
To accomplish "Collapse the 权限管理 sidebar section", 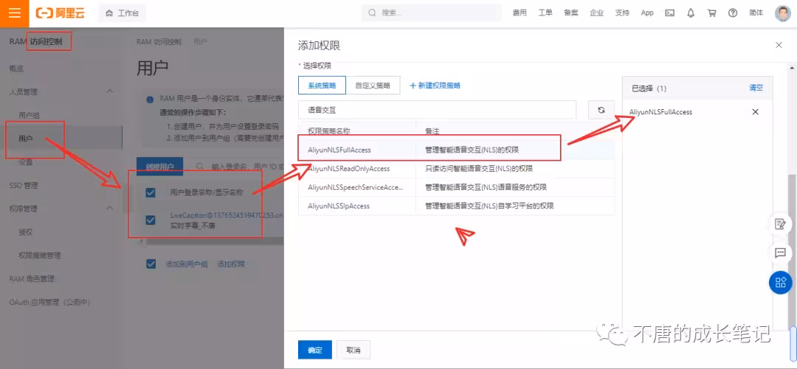I will [x=109, y=208].
